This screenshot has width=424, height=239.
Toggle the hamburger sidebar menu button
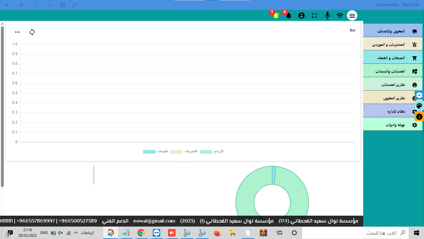click(x=352, y=16)
